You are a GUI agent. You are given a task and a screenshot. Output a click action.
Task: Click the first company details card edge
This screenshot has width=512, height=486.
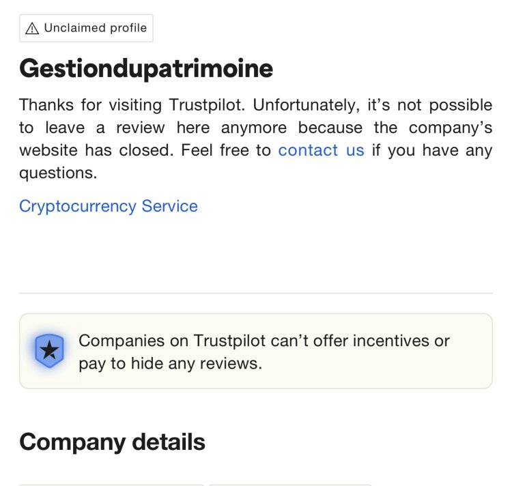[111, 485]
